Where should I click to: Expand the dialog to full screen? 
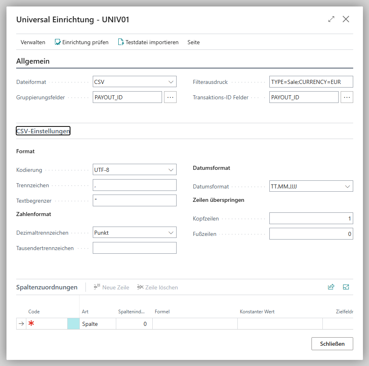coord(331,19)
